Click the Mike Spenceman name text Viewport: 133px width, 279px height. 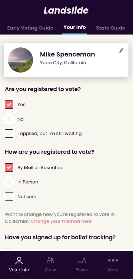coord(68,54)
